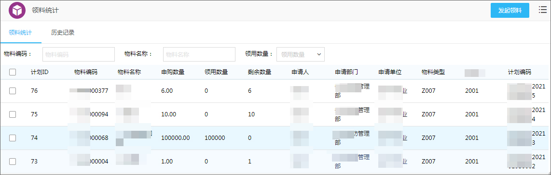The width and height of the screenshot is (551, 175).
Task: Click the 领用数量 column header
Action: (x=216, y=72)
